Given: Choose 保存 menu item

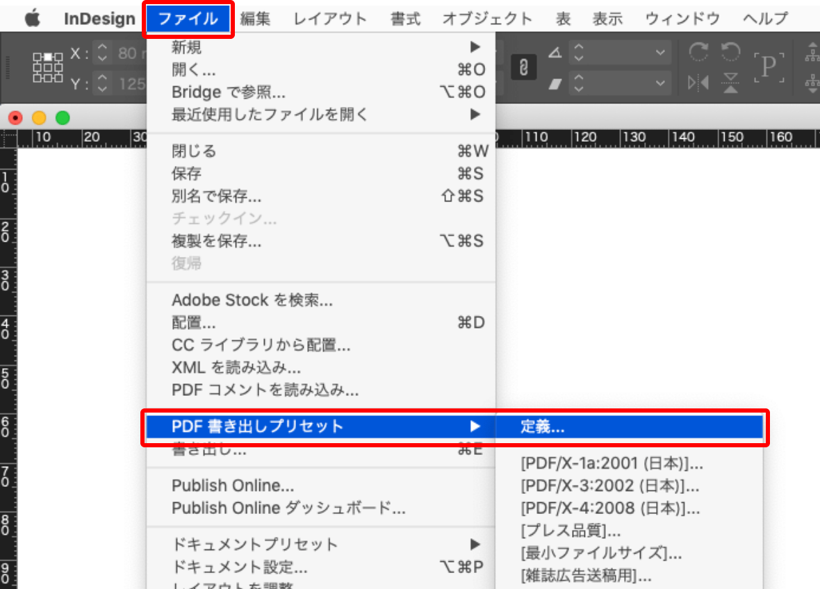Looking at the screenshot, I should [321, 174].
